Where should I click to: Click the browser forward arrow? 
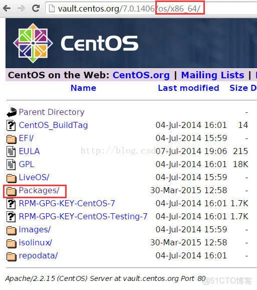pos(21,9)
